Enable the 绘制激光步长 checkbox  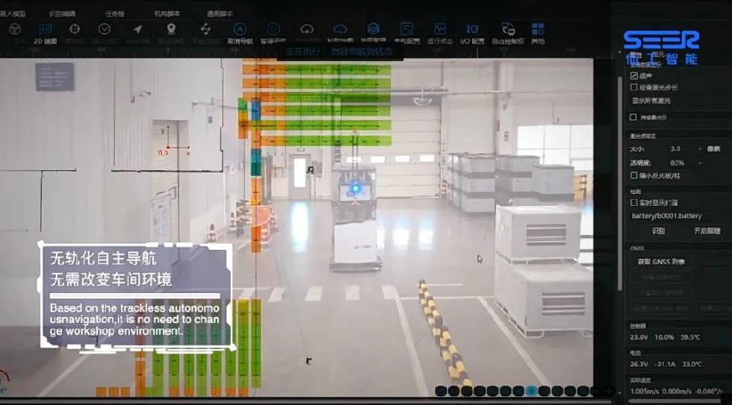coord(634,87)
